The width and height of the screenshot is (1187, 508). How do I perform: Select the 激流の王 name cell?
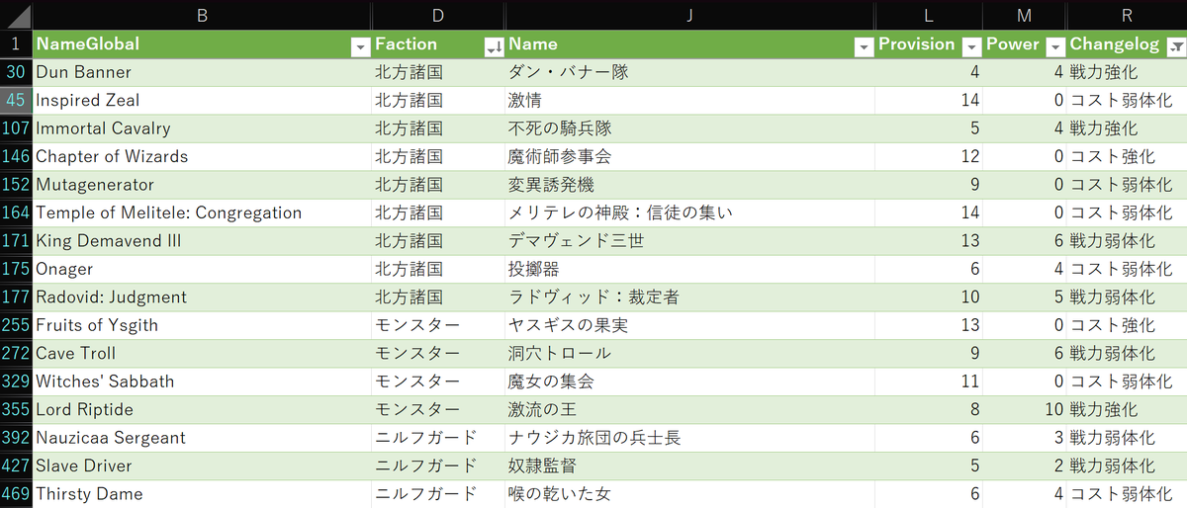(690, 410)
